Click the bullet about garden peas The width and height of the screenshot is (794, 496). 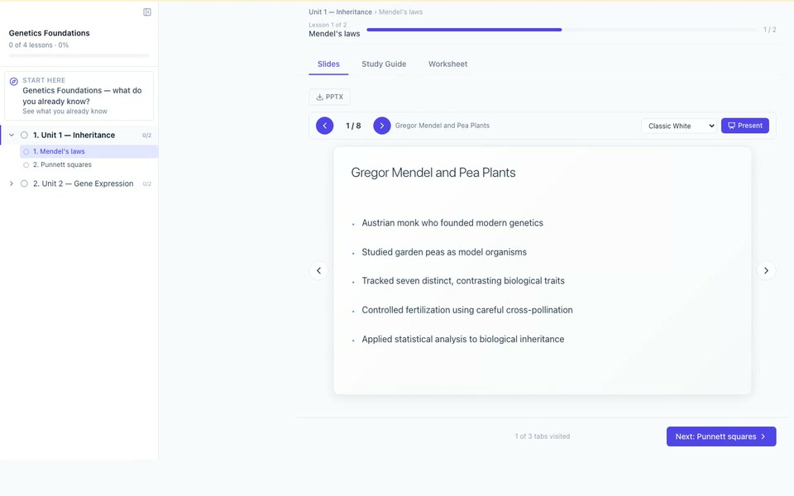pyautogui.click(x=444, y=253)
